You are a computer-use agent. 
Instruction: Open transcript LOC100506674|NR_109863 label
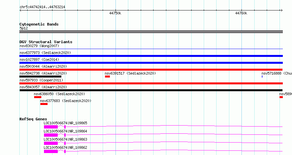coord(65,139)
